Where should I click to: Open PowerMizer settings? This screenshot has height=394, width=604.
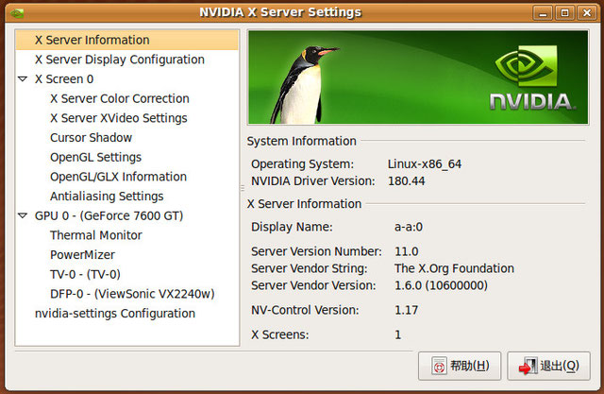pyautogui.click(x=82, y=255)
